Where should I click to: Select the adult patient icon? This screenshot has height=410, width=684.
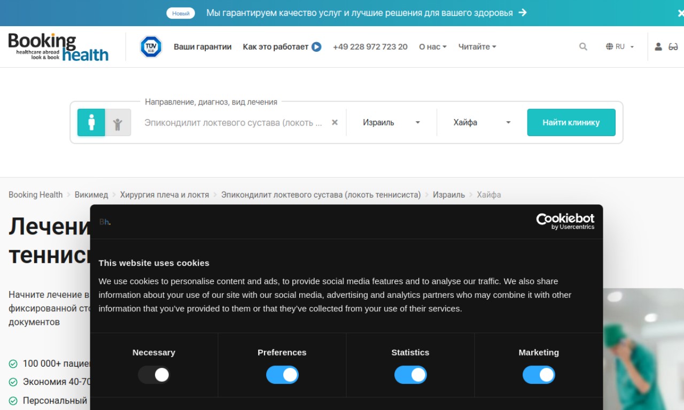[91, 122]
